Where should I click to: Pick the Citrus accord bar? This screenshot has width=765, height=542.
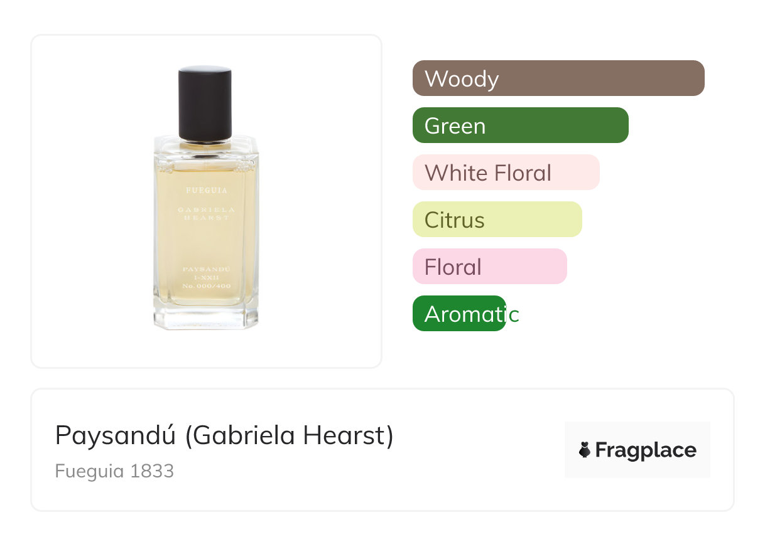point(497,220)
